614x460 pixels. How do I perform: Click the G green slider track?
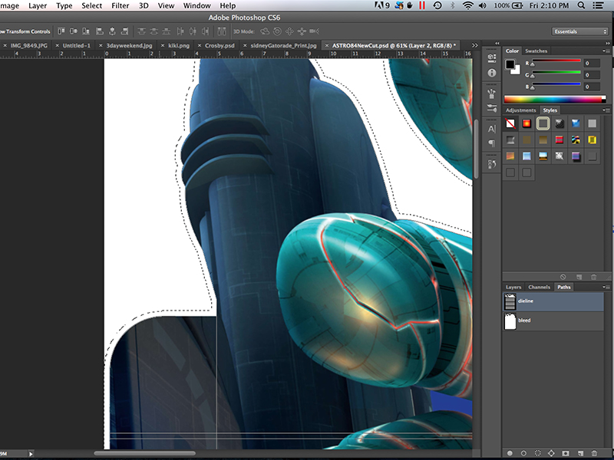click(x=556, y=73)
